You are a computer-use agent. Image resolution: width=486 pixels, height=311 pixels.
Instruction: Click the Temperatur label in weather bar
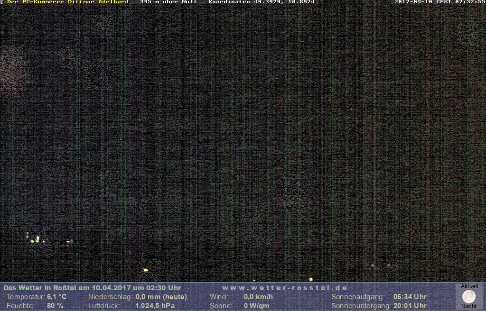coord(25,297)
